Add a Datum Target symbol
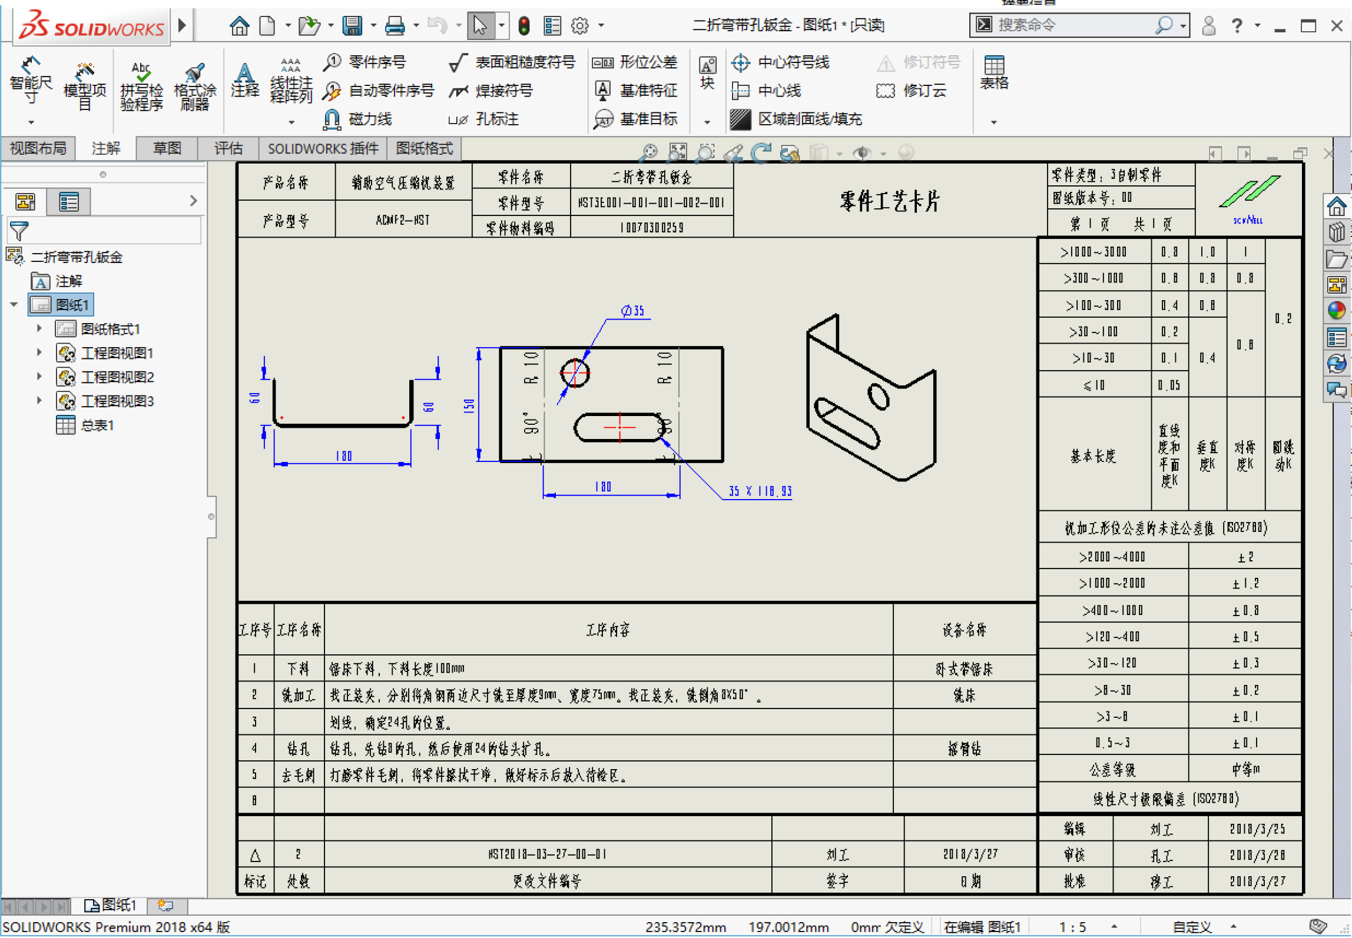Viewport: 1352px width, 938px height. coord(635,119)
